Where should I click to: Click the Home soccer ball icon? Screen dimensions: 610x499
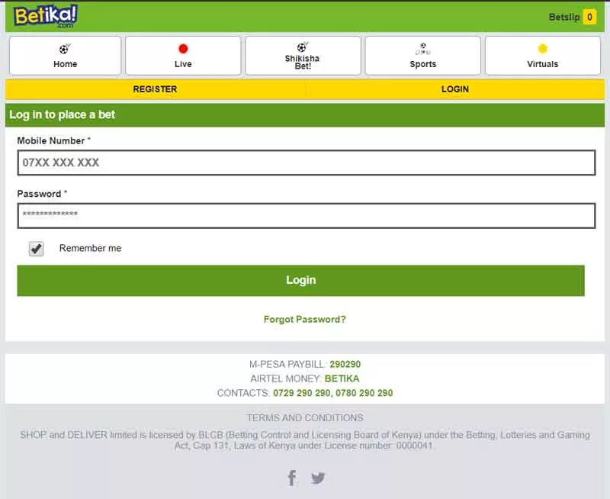click(65, 49)
